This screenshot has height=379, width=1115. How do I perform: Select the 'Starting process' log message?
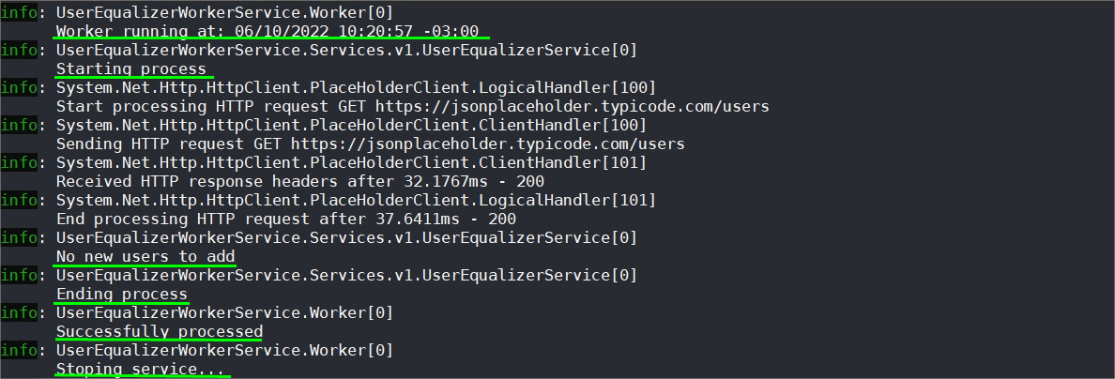pos(130,69)
